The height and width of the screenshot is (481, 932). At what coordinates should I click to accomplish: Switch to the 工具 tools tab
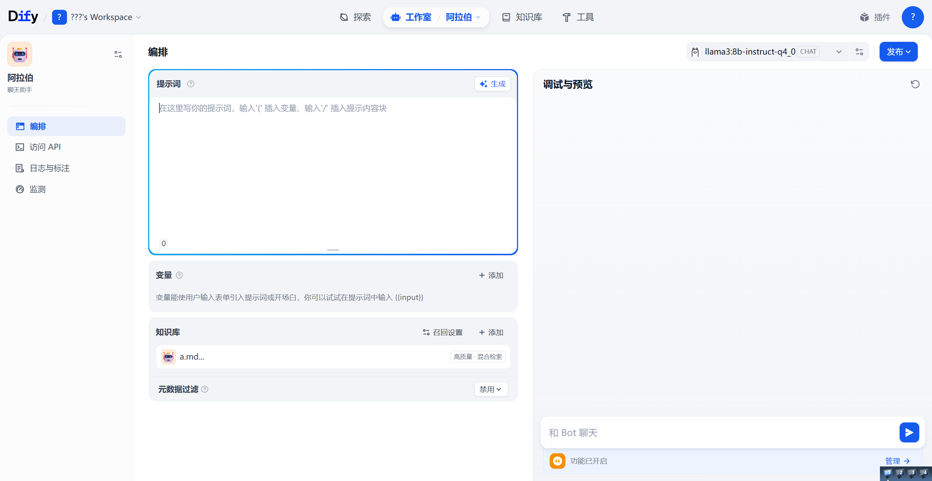[578, 17]
